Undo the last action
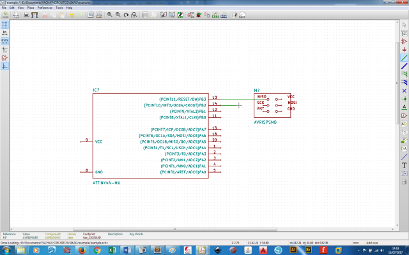The image size is (409, 255). pos(72,15)
